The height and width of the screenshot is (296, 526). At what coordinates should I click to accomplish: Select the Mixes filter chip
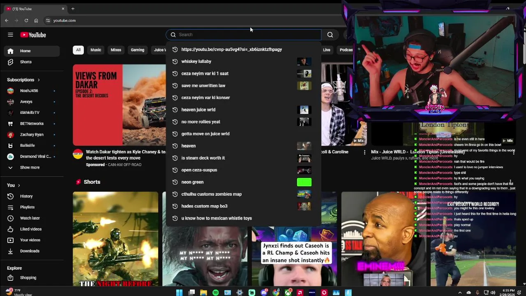click(x=116, y=50)
